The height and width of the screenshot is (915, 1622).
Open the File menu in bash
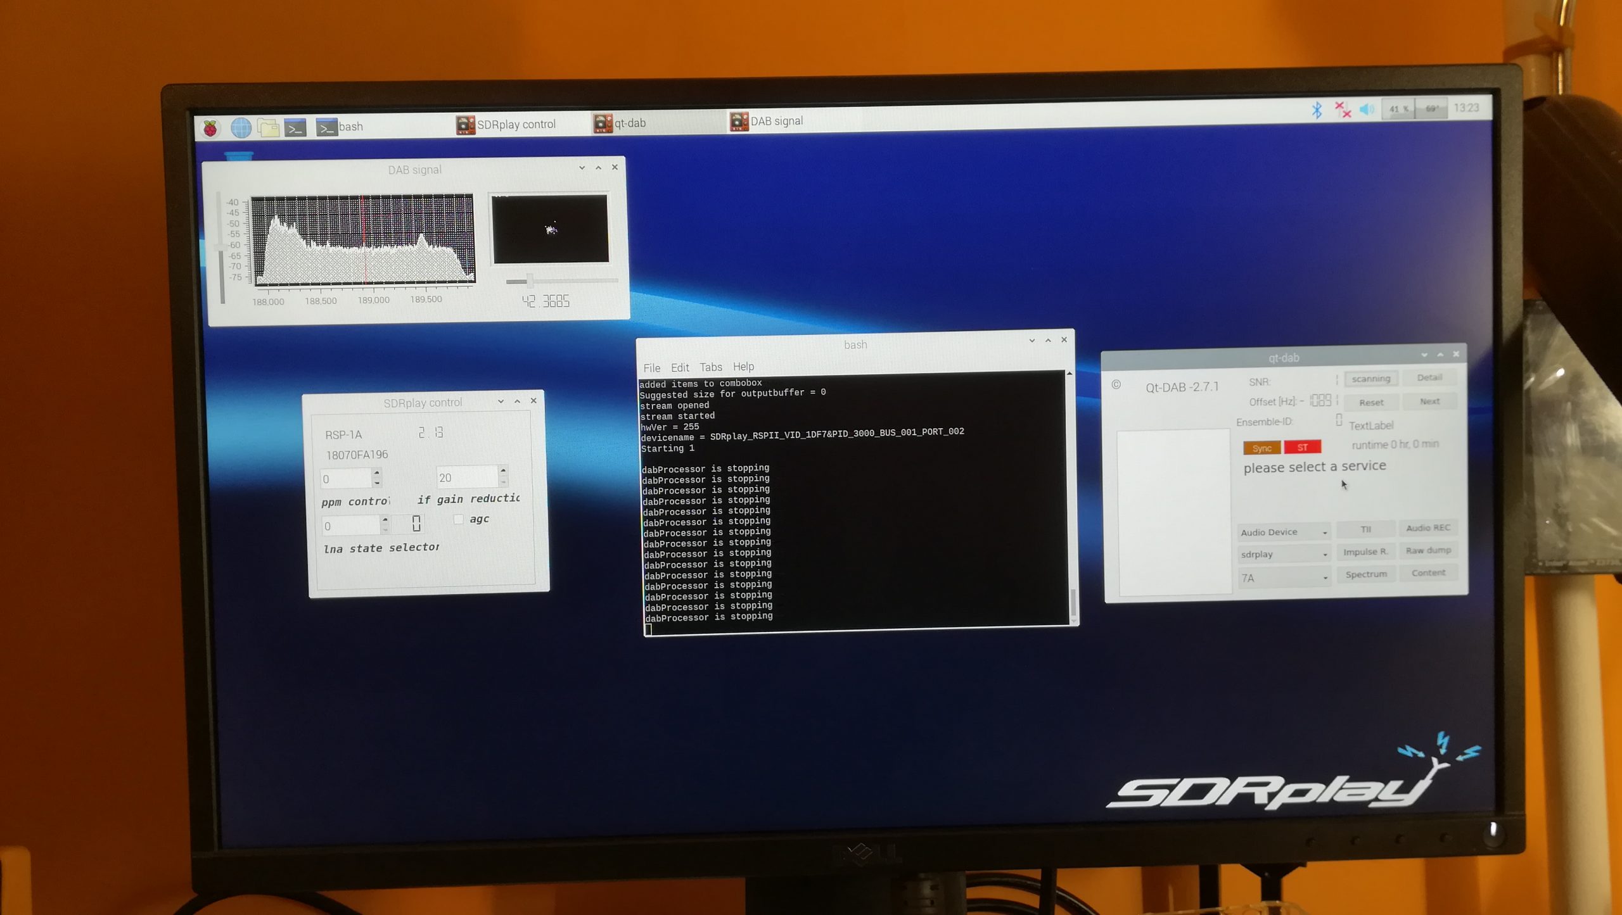tap(651, 368)
